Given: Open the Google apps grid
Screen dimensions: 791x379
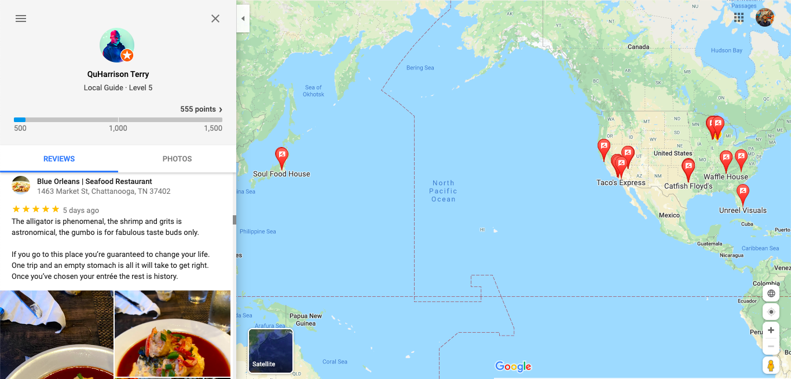Looking at the screenshot, I should click(x=739, y=17).
